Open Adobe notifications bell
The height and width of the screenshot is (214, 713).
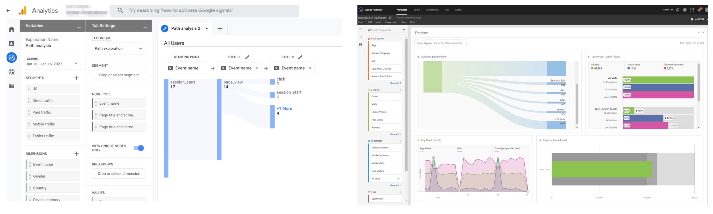699,10
